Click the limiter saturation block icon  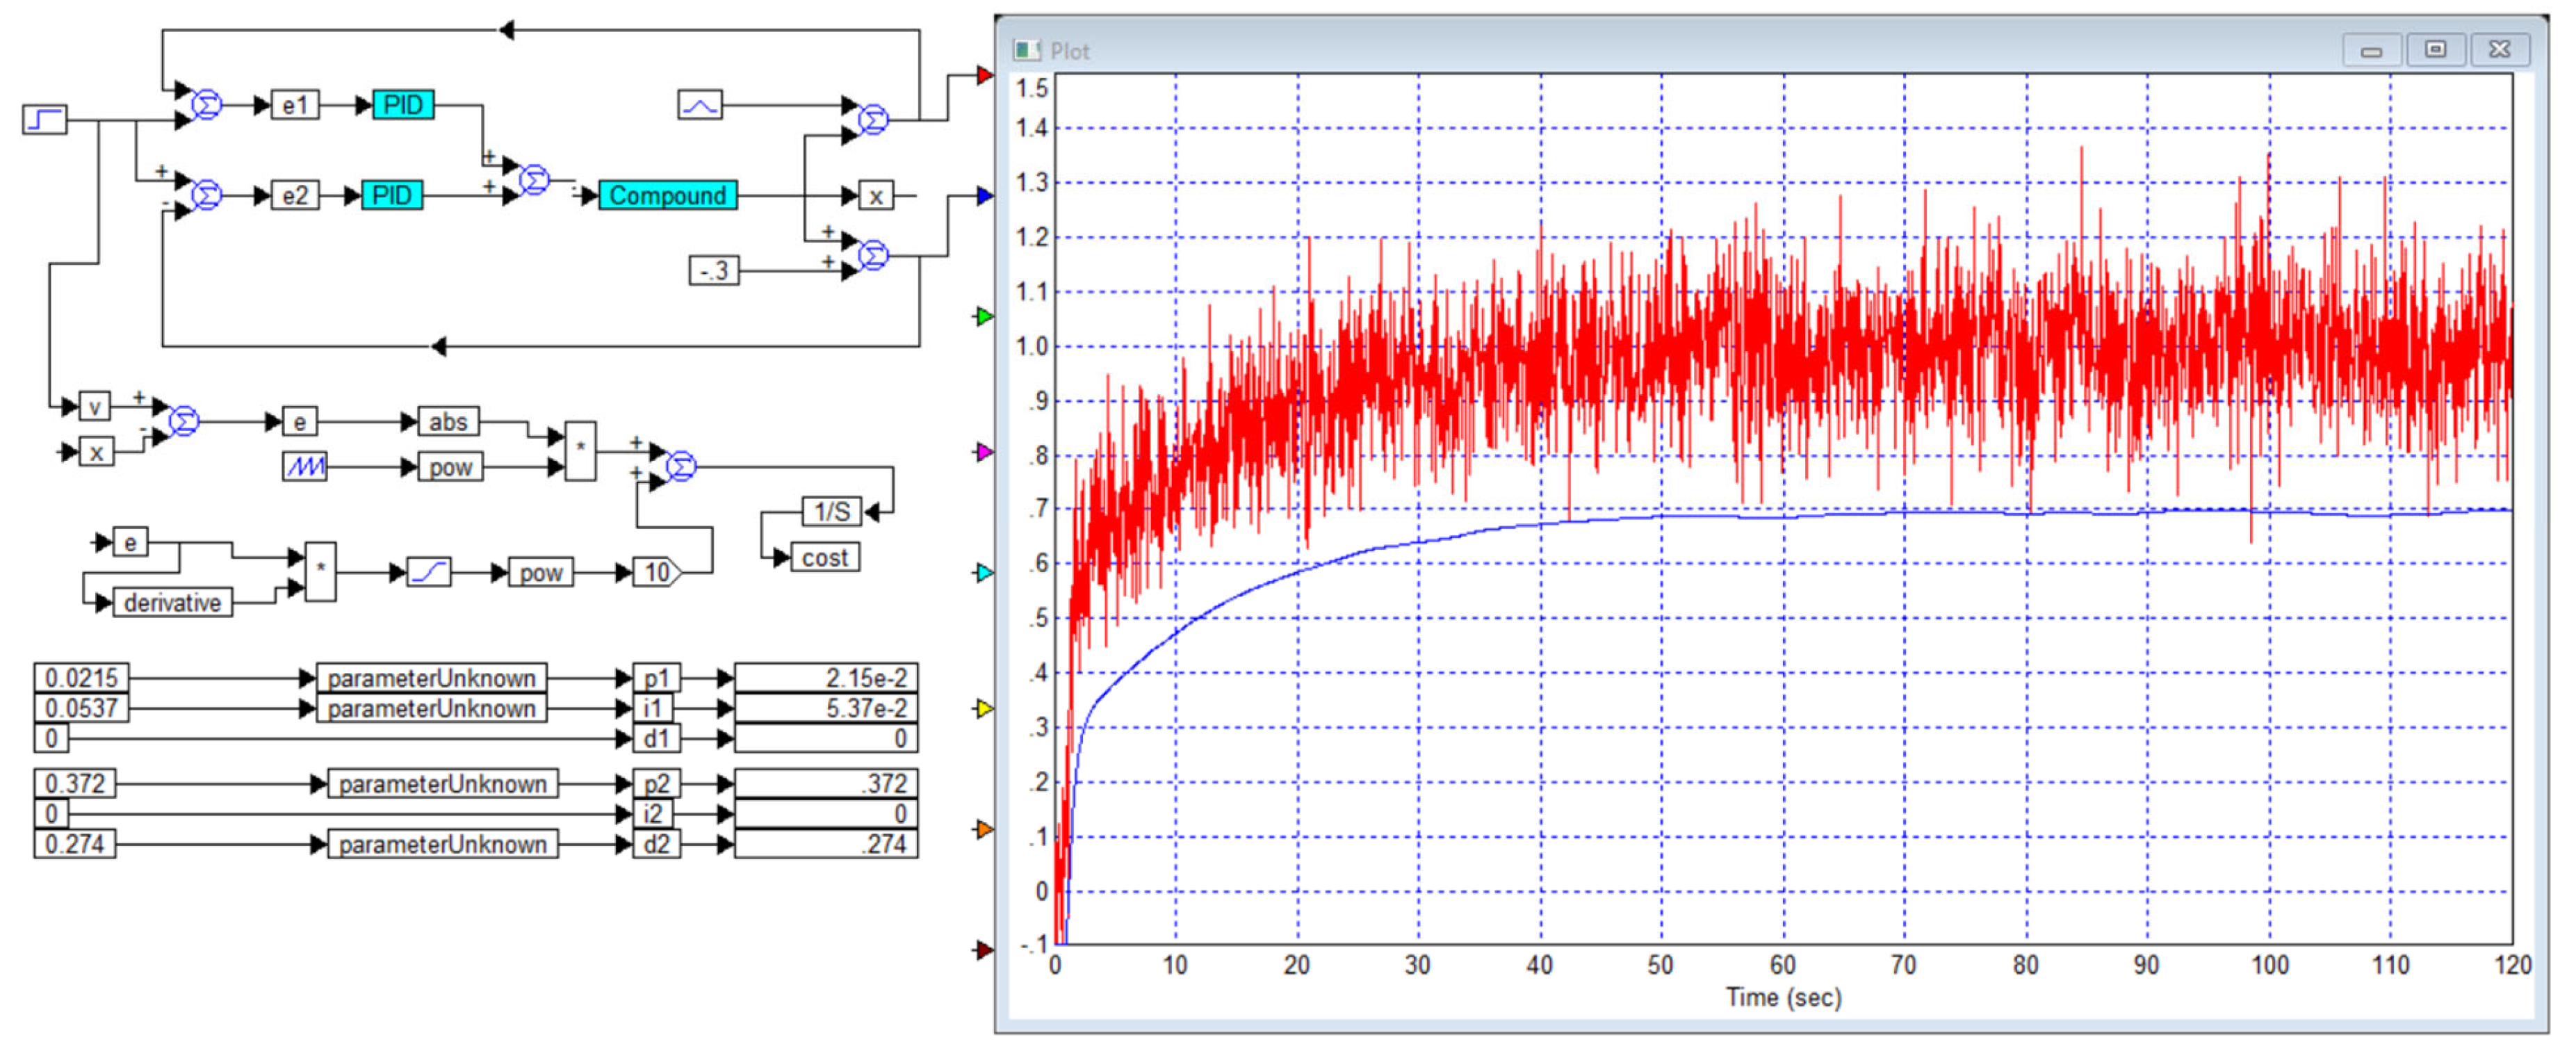(429, 572)
